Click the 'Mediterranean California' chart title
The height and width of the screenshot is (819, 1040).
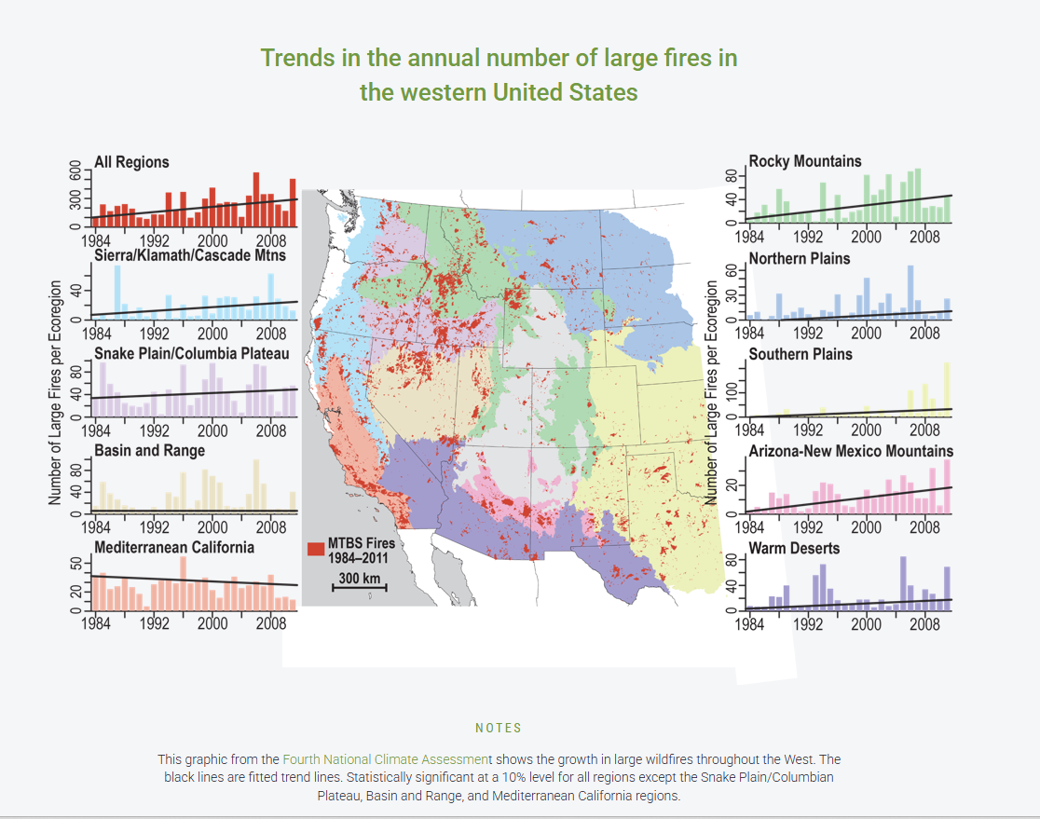click(x=173, y=547)
